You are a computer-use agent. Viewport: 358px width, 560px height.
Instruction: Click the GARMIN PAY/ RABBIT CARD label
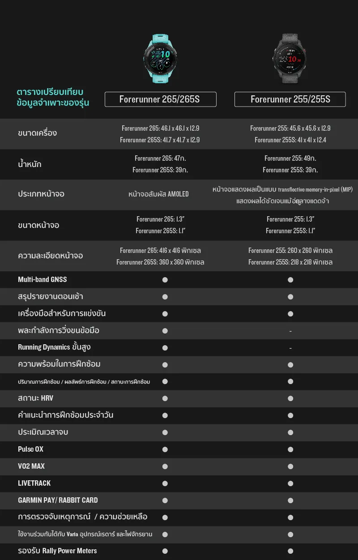tap(58, 500)
